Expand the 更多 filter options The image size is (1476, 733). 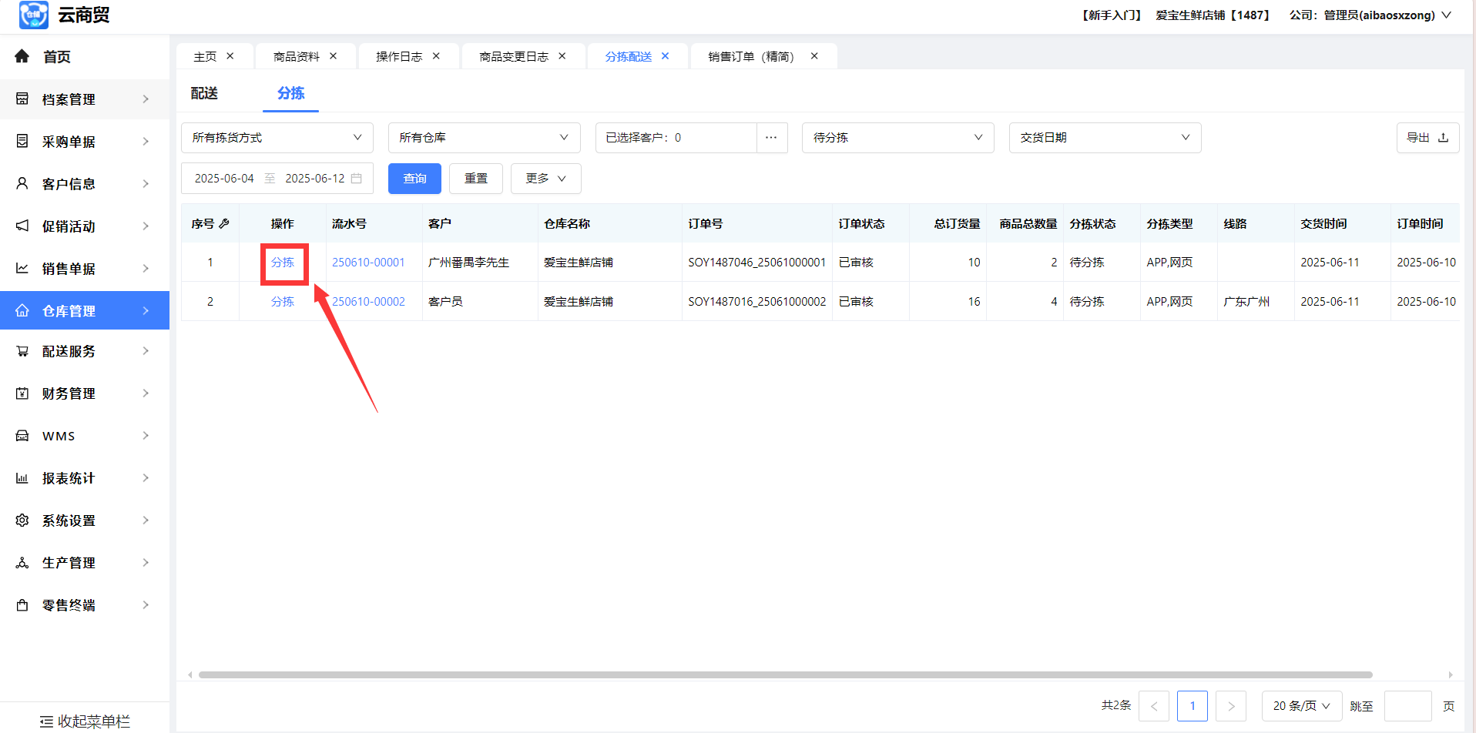pyautogui.click(x=545, y=179)
